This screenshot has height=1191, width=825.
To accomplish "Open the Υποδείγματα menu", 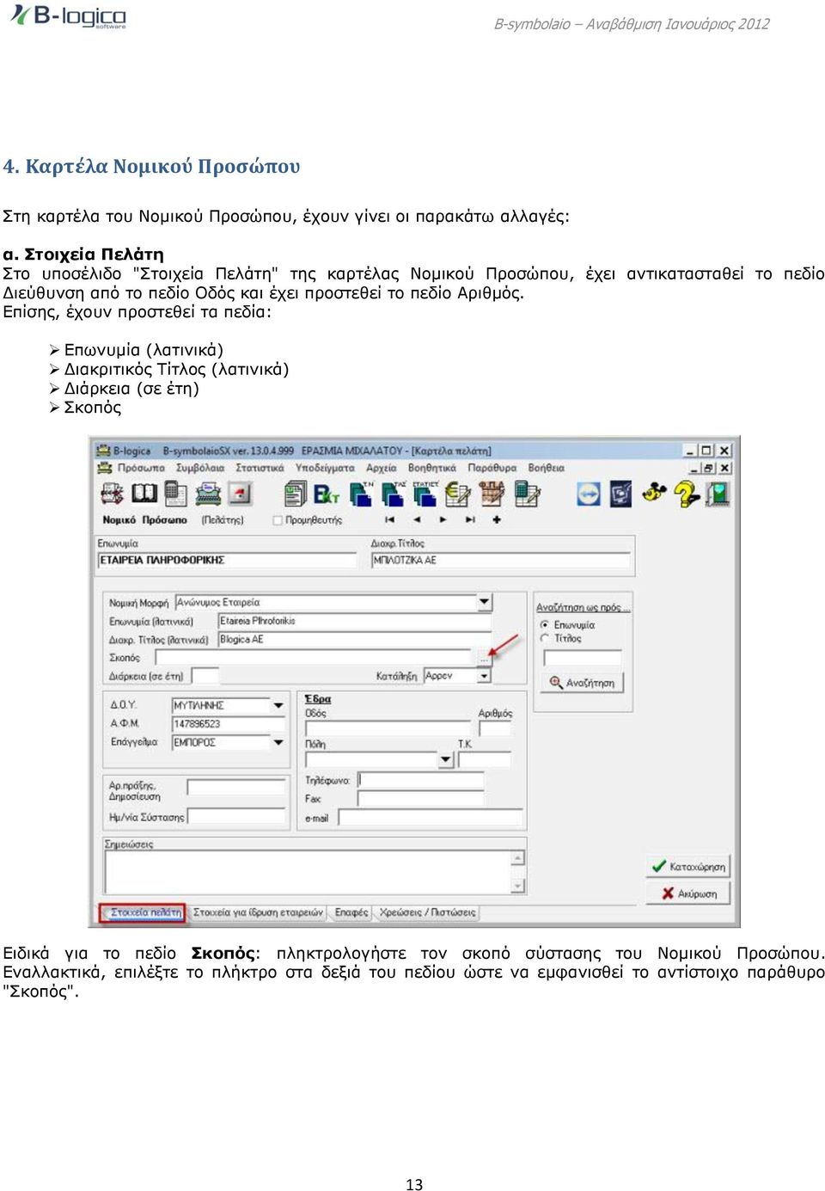I will 325,468.
